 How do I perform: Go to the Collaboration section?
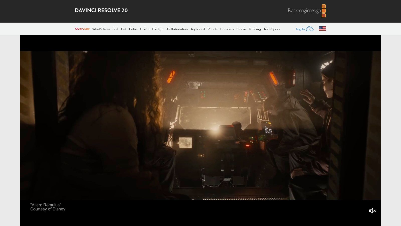[x=177, y=29]
